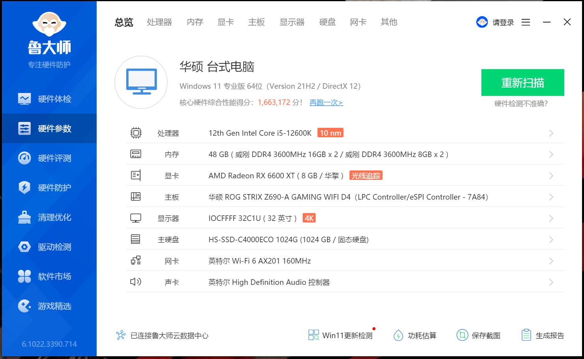Click the 再跑一次 rerun link
Viewport: 584px width, 359px height.
(x=326, y=102)
